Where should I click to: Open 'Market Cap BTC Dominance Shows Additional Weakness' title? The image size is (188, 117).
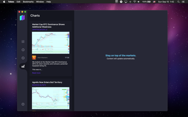pos(48,26)
